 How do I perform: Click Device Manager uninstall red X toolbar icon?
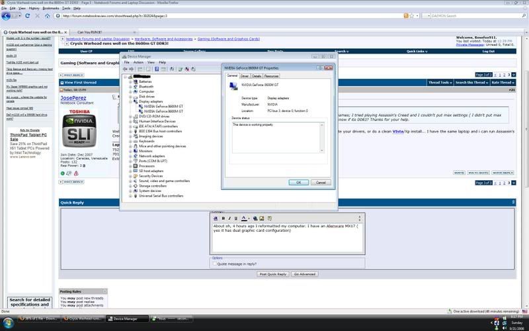186,69
